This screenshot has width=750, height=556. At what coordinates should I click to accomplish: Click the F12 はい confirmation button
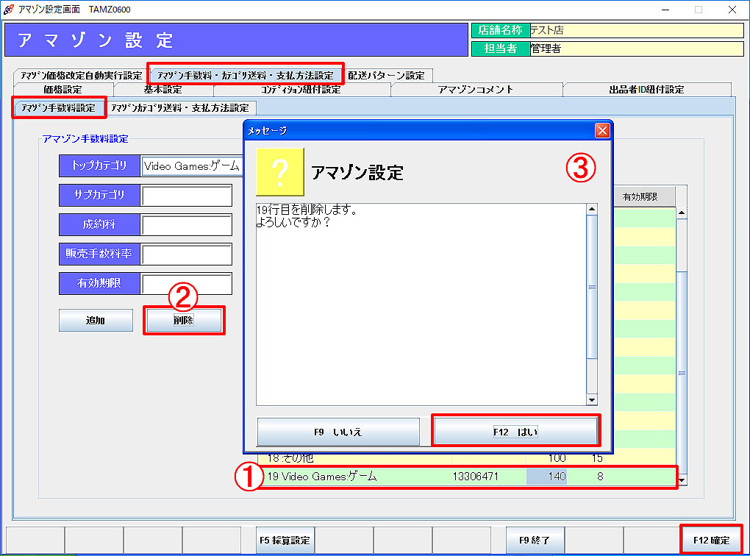point(516,432)
